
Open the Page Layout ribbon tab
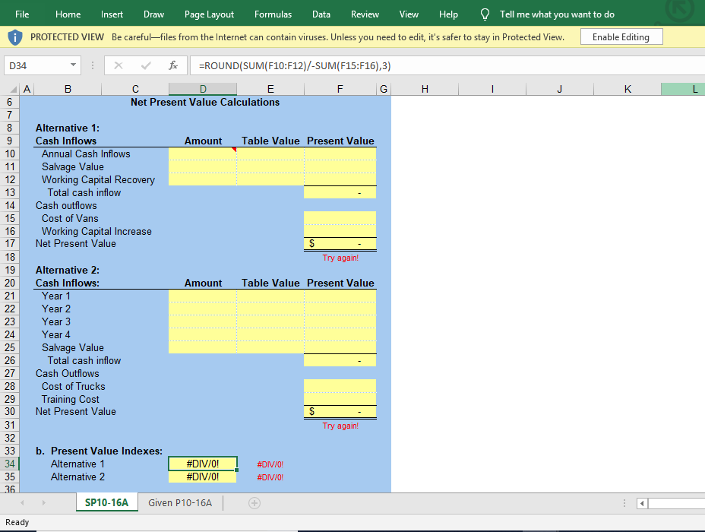point(209,14)
